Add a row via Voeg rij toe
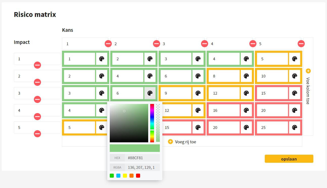The height and width of the screenshot is (188, 327). (182, 142)
